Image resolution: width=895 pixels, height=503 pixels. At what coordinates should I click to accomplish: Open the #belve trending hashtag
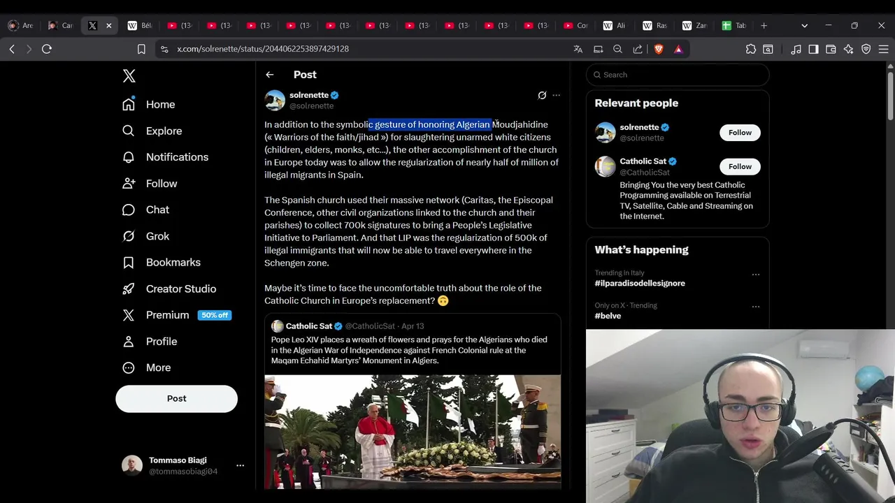(x=608, y=316)
